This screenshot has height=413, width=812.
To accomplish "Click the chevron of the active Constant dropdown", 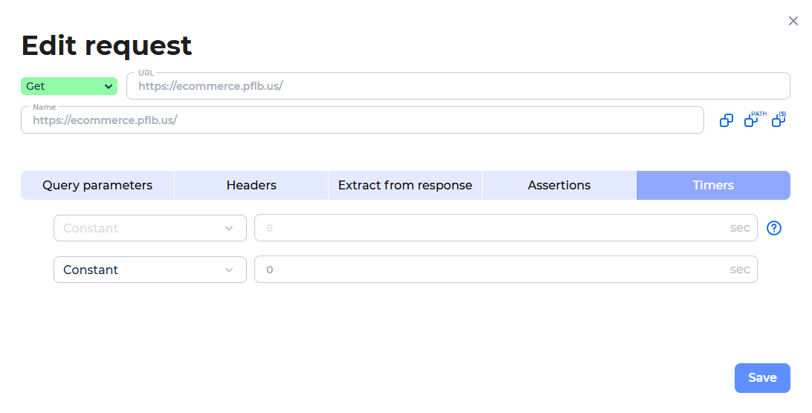I will (x=229, y=270).
